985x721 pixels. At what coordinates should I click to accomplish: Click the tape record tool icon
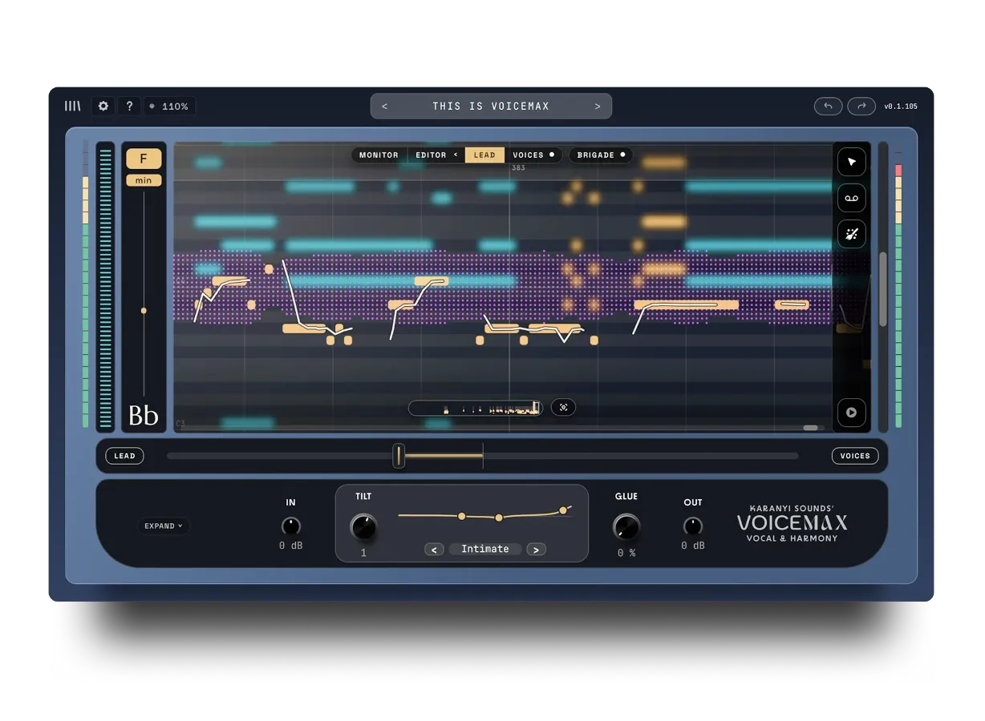tap(852, 198)
